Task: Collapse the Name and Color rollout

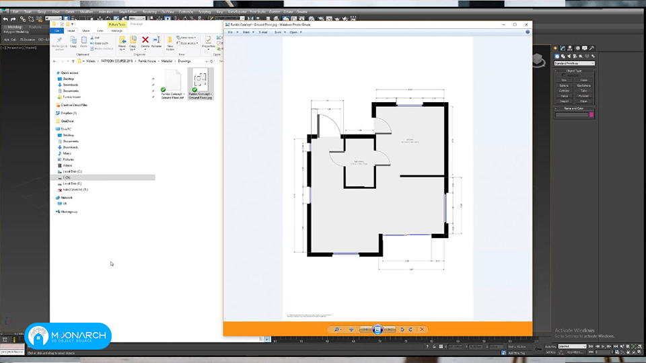Action: coord(574,108)
